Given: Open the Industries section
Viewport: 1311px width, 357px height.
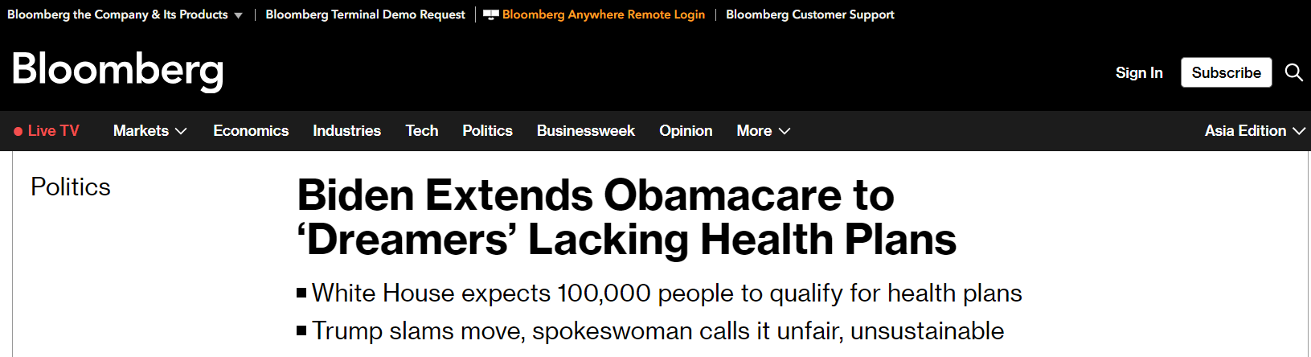Looking at the screenshot, I should click(346, 130).
